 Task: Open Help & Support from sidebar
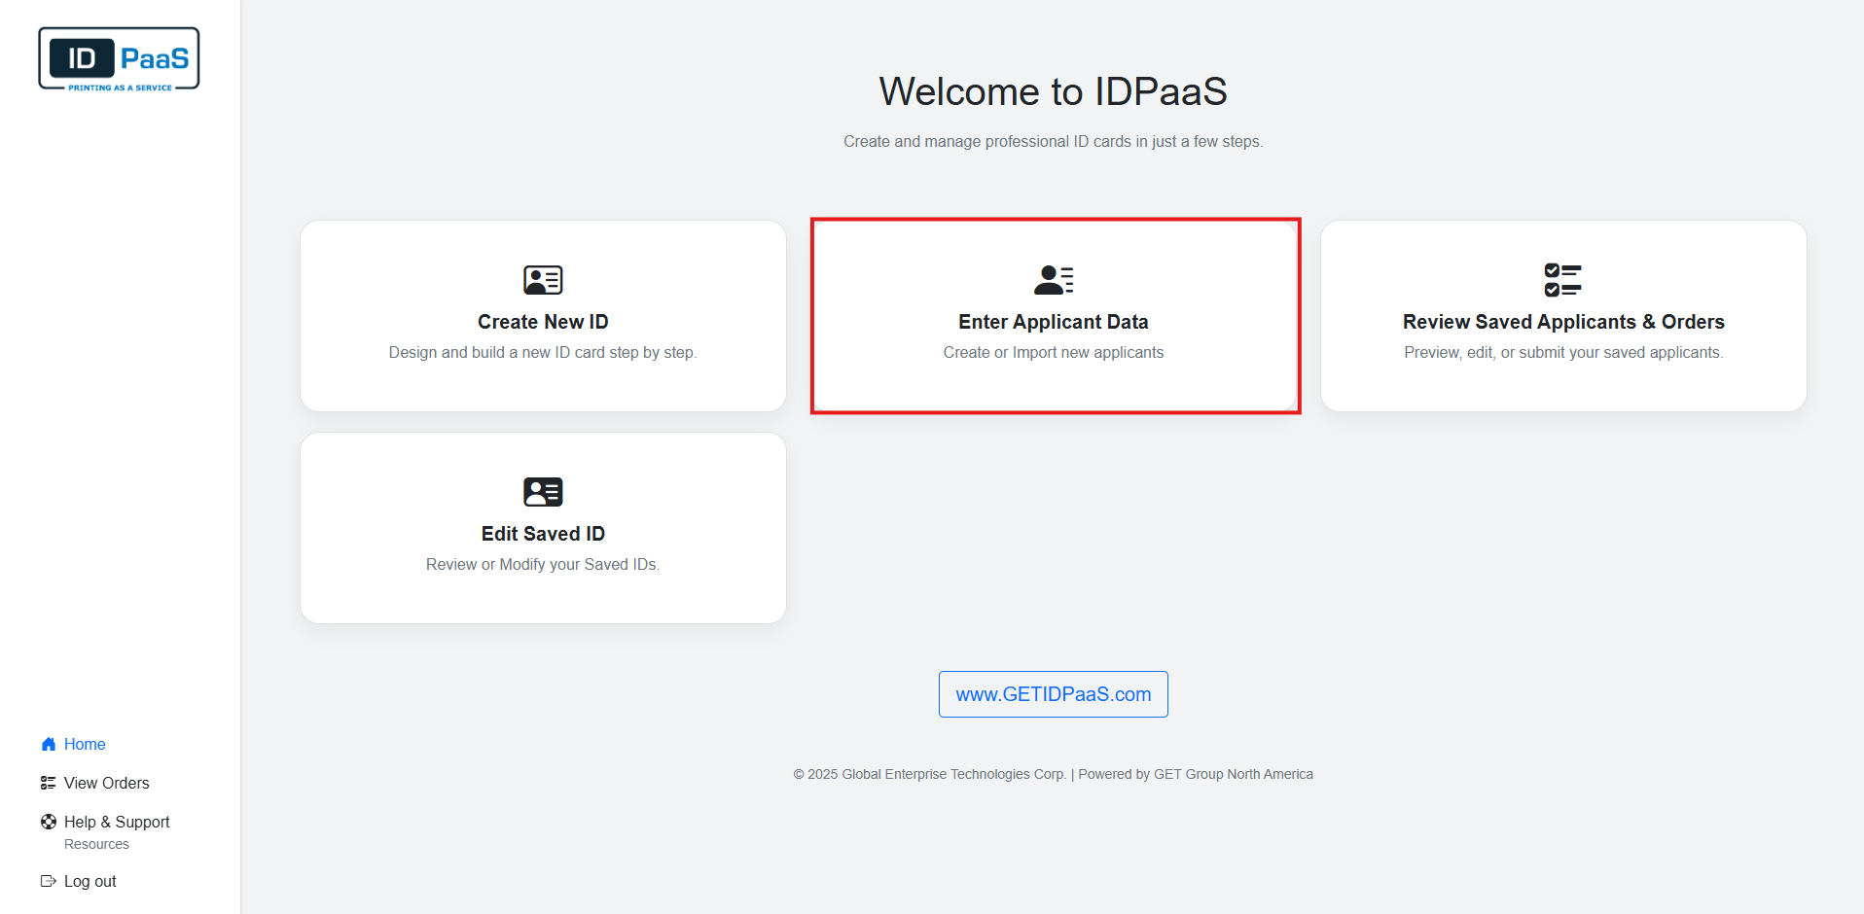117,822
